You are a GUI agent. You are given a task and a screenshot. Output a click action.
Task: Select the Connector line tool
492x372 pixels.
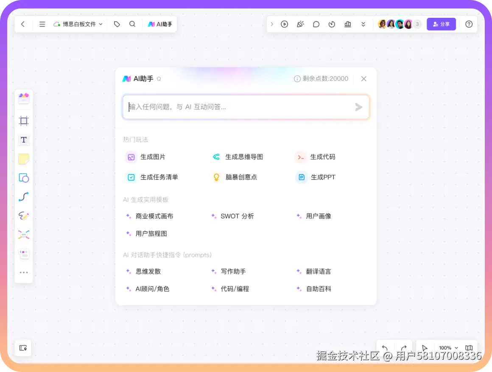click(x=24, y=197)
